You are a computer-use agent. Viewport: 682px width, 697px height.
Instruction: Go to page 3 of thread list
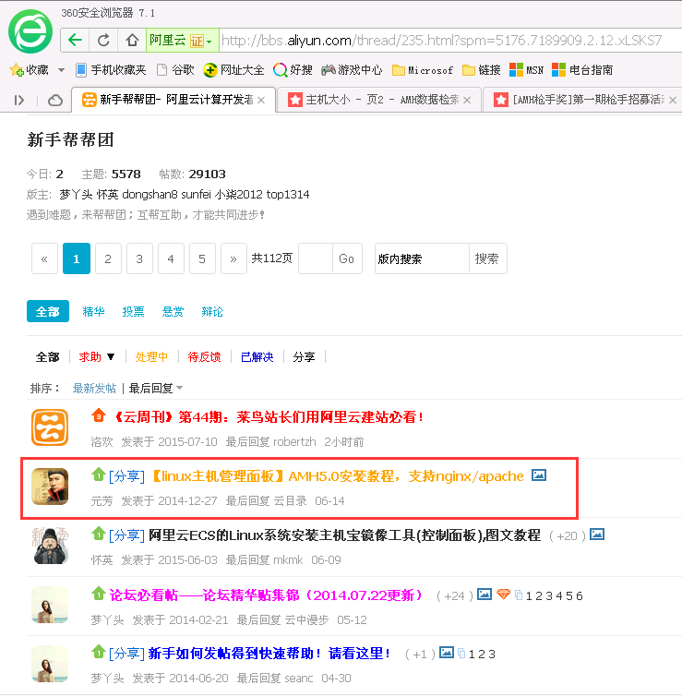139,259
